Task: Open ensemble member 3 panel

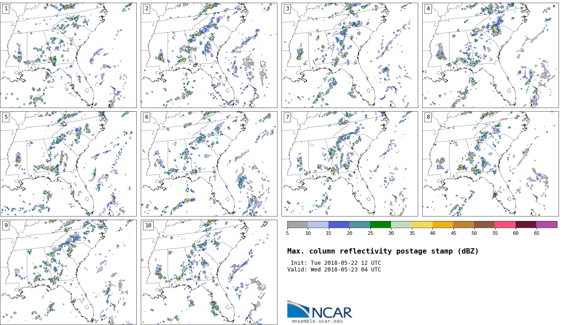Action: [x=349, y=55]
